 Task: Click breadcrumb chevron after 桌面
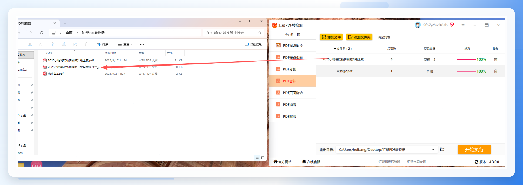tap(77, 33)
